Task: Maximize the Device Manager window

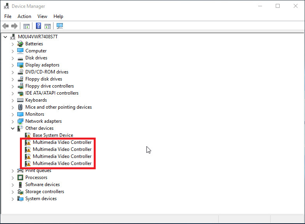Action: point(278,6)
